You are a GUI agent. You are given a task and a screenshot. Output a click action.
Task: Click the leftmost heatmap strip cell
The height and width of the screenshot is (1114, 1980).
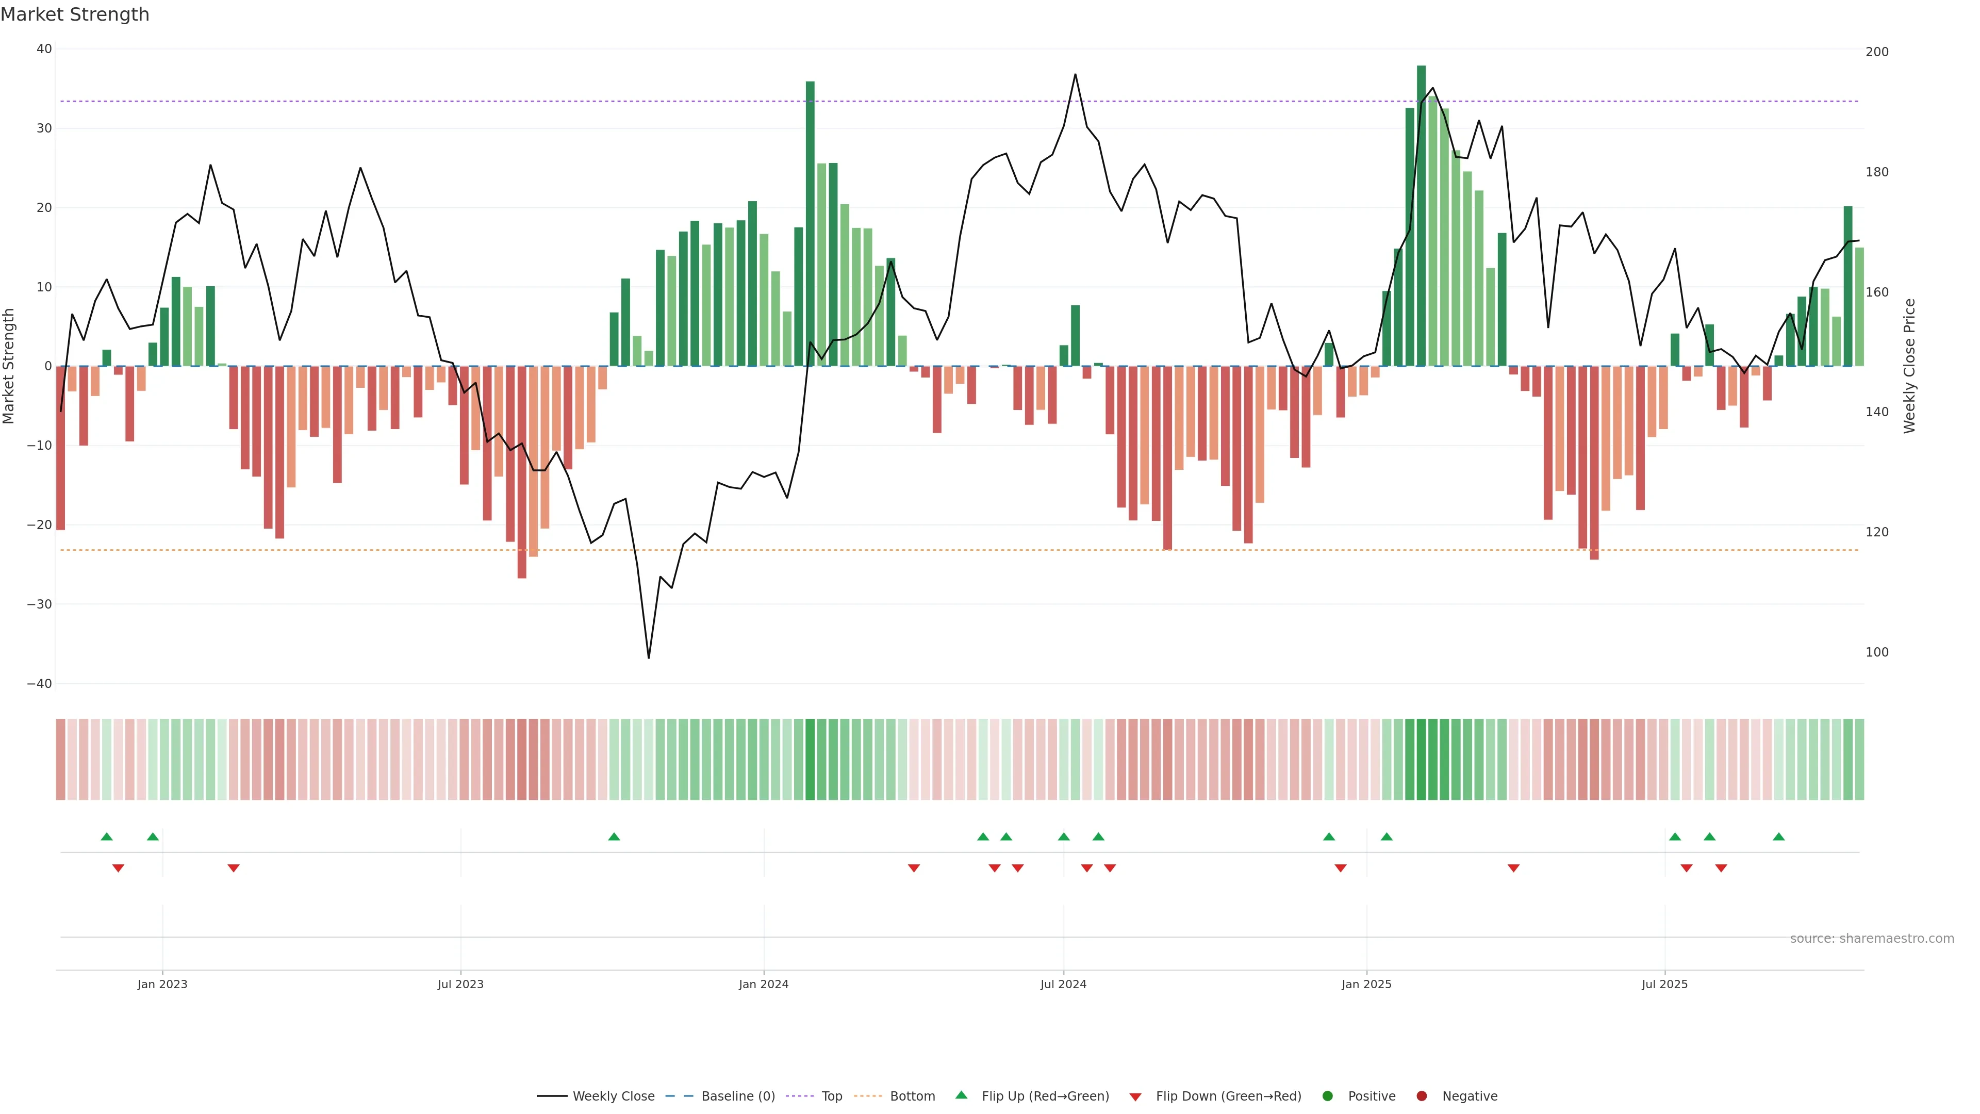point(60,759)
